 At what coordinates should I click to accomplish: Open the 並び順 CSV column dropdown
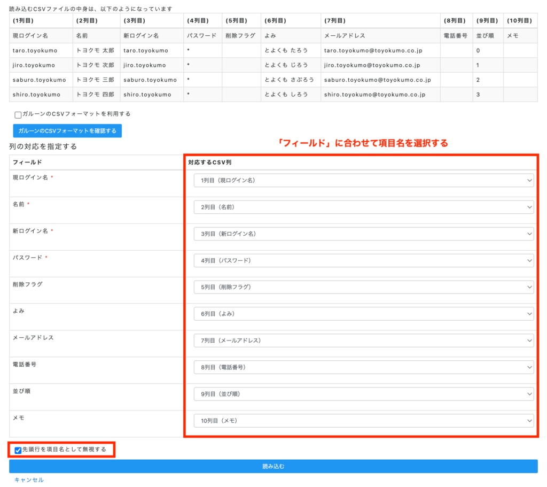point(363,394)
